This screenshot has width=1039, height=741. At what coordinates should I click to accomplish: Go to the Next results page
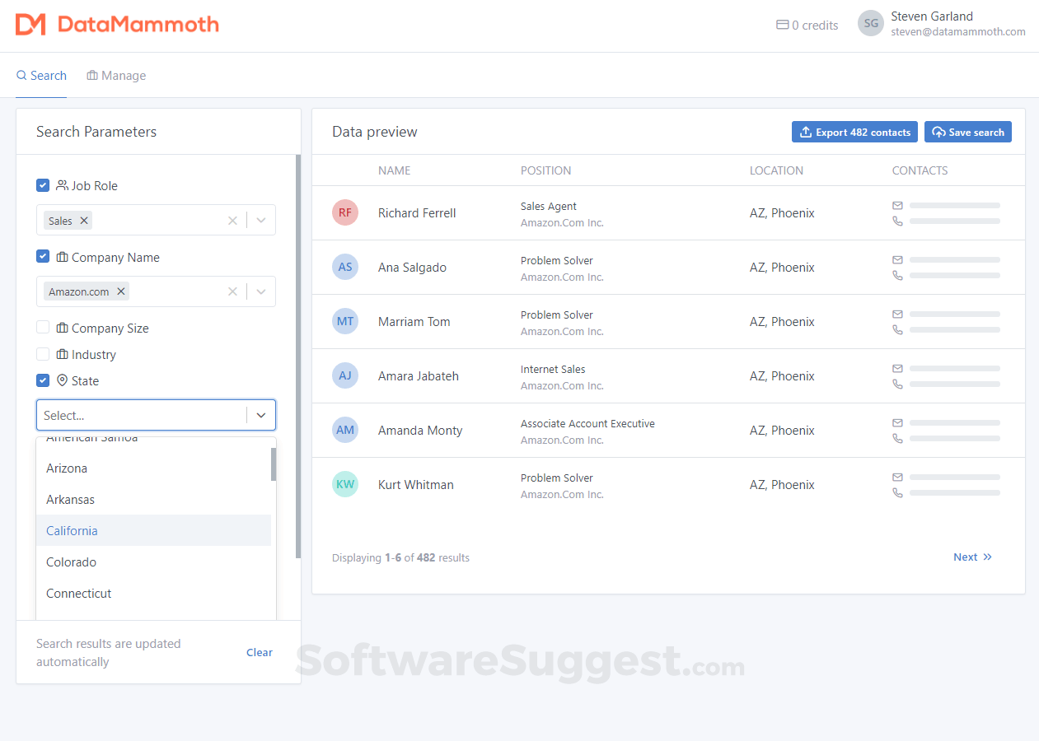[972, 557]
